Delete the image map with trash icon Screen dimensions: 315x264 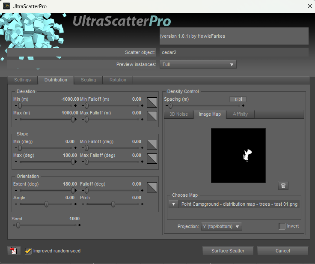283,186
